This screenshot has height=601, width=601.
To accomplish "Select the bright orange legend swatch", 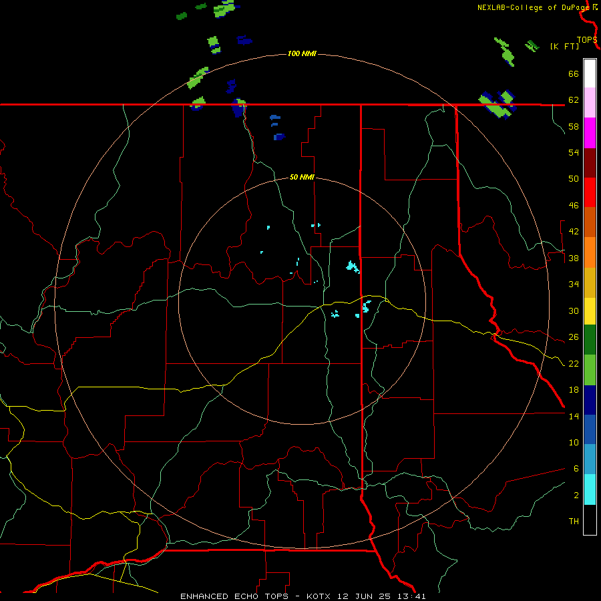I will (x=590, y=252).
